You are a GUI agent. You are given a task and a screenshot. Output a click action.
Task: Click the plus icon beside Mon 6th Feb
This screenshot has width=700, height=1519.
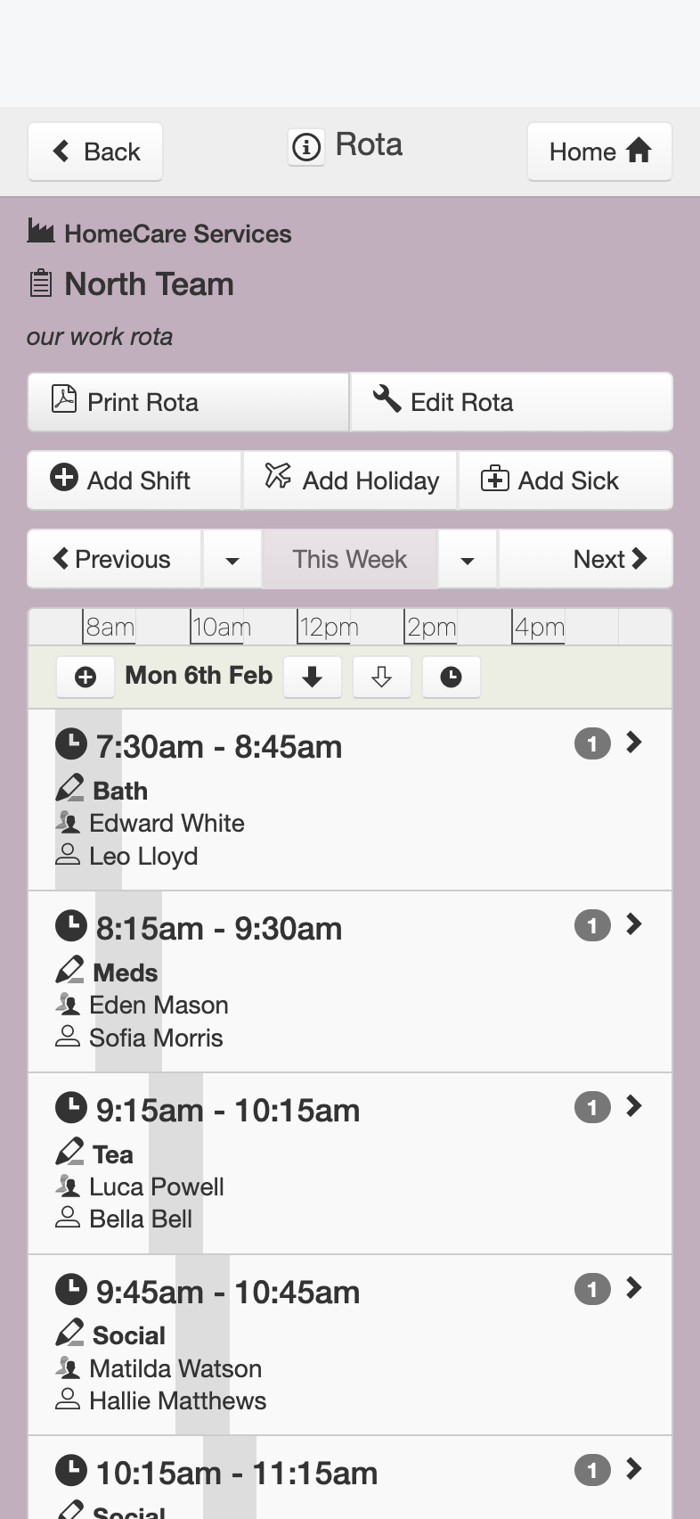point(85,677)
